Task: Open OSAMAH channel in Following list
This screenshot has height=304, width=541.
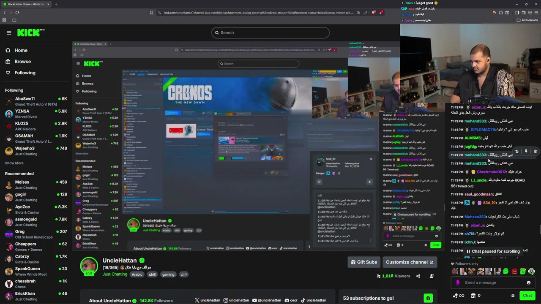Action: point(36,138)
